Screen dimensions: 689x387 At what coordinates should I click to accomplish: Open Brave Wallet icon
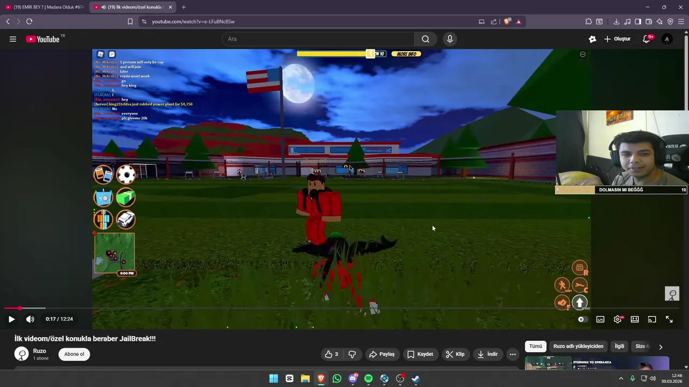tap(649, 21)
